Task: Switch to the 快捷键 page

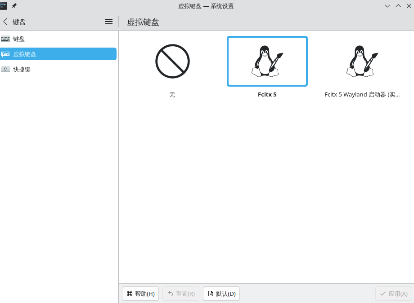Action: pyautogui.click(x=22, y=69)
